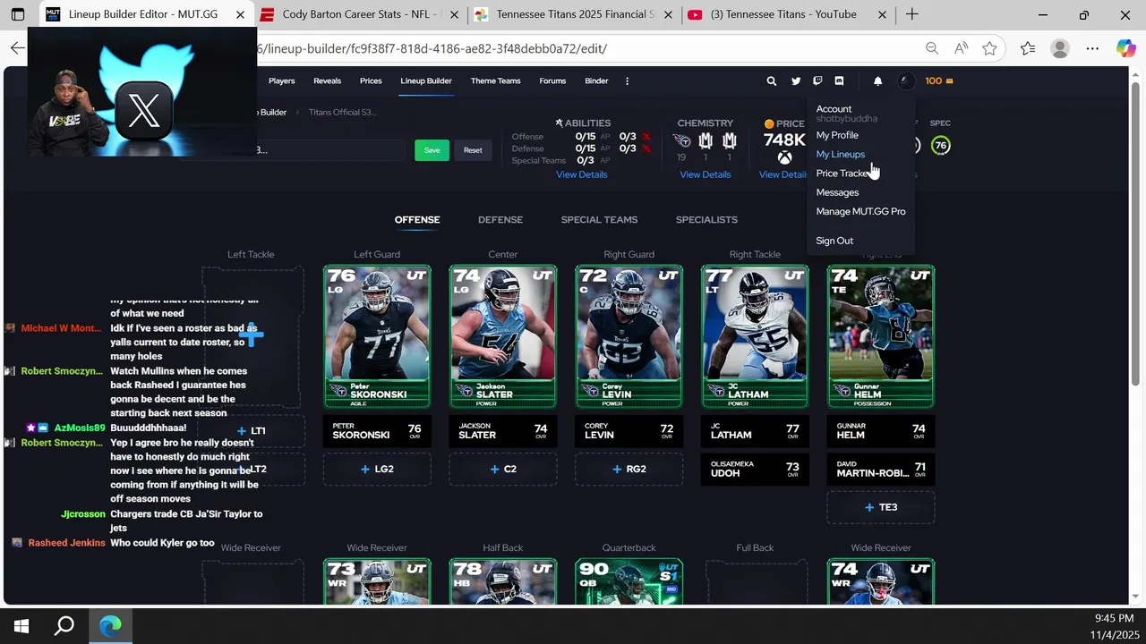Open Players nav item
The width and height of the screenshot is (1146, 644).
tap(281, 80)
